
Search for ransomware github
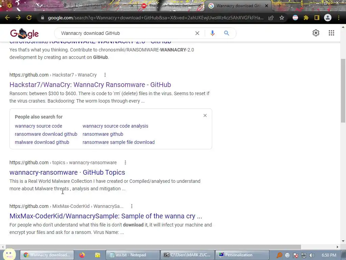pyautogui.click(x=103, y=134)
